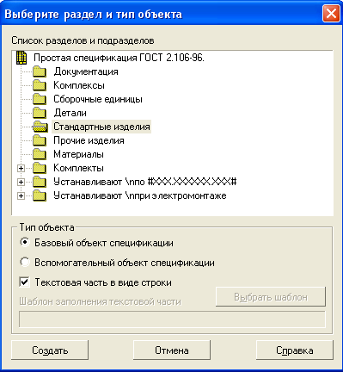Uncheck Текстовая часть в виде строки

25,282
